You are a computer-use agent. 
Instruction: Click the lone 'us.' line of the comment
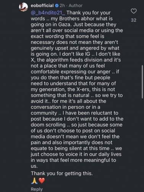(34, 166)
